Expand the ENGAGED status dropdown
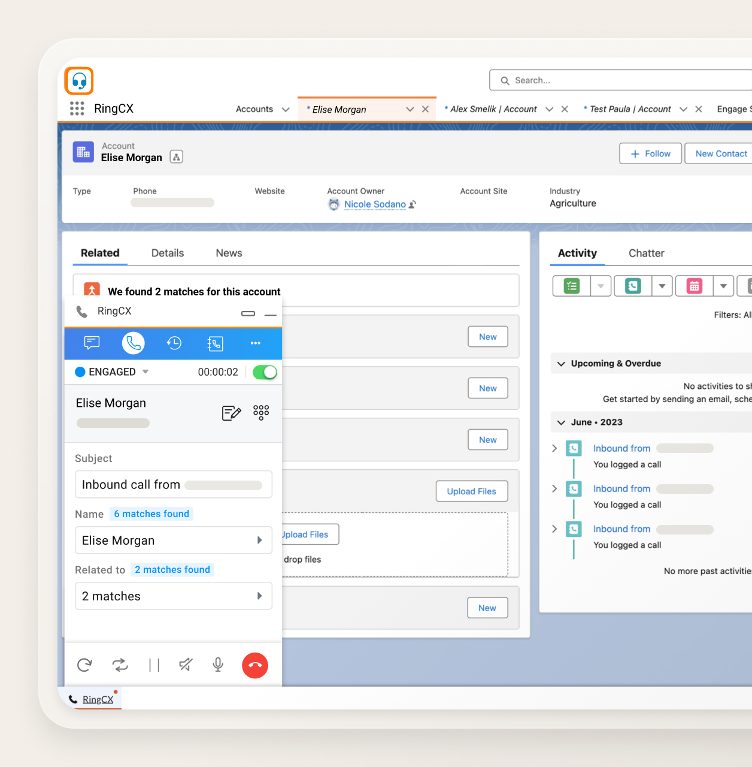 (145, 372)
